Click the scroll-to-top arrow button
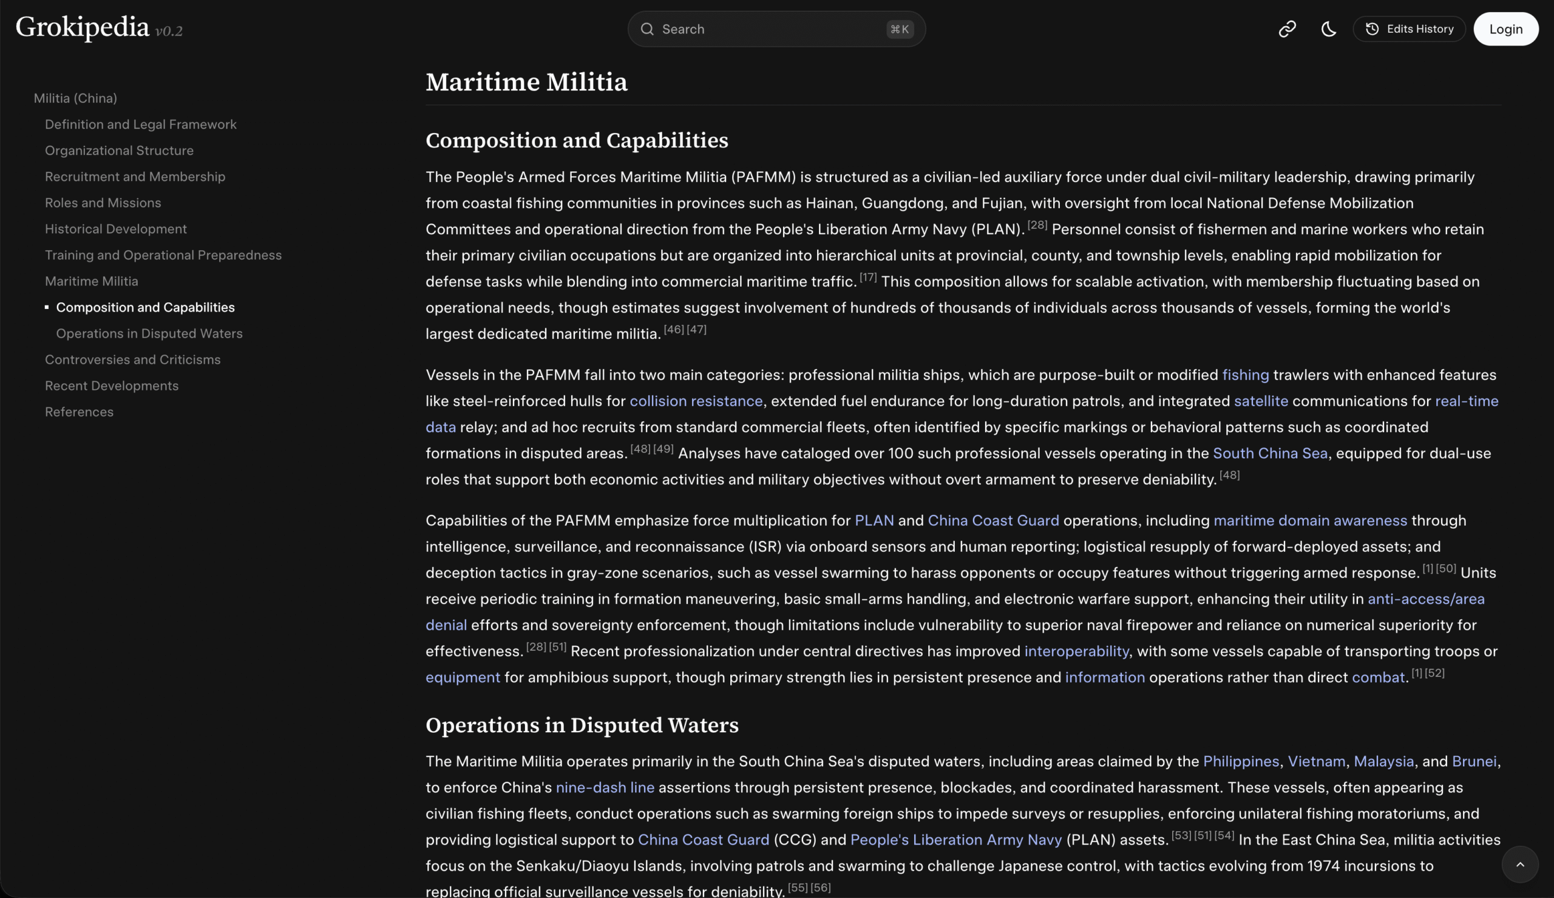The height and width of the screenshot is (898, 1554). [x=1519, y=864]
